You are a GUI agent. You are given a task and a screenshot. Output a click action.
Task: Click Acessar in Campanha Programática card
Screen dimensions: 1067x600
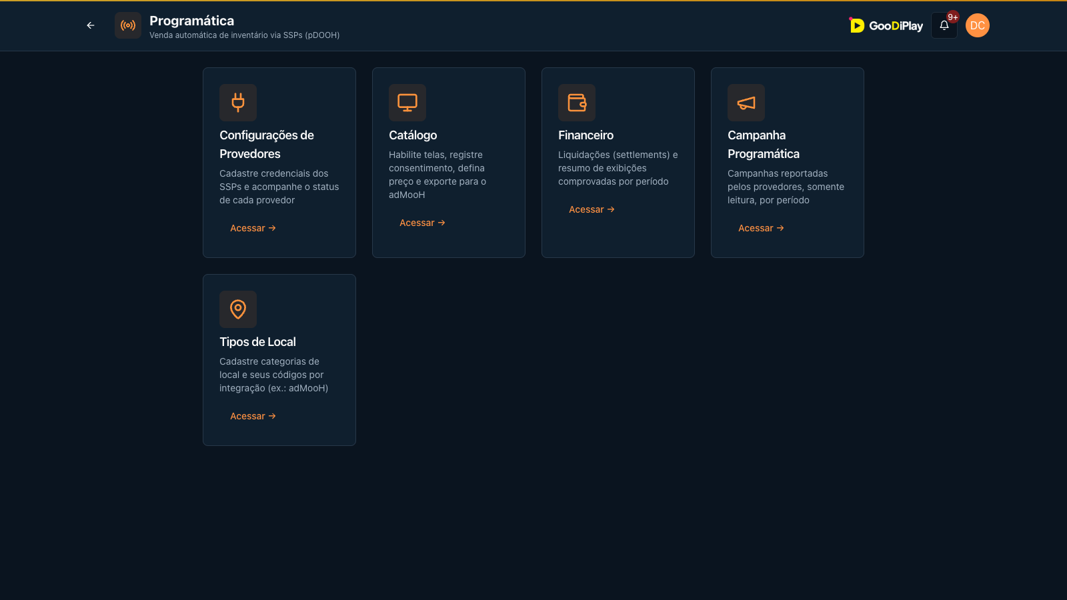coord(761,228)
